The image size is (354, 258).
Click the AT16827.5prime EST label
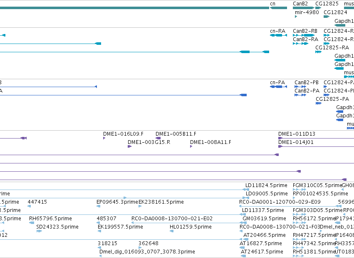tap(260, 243)
